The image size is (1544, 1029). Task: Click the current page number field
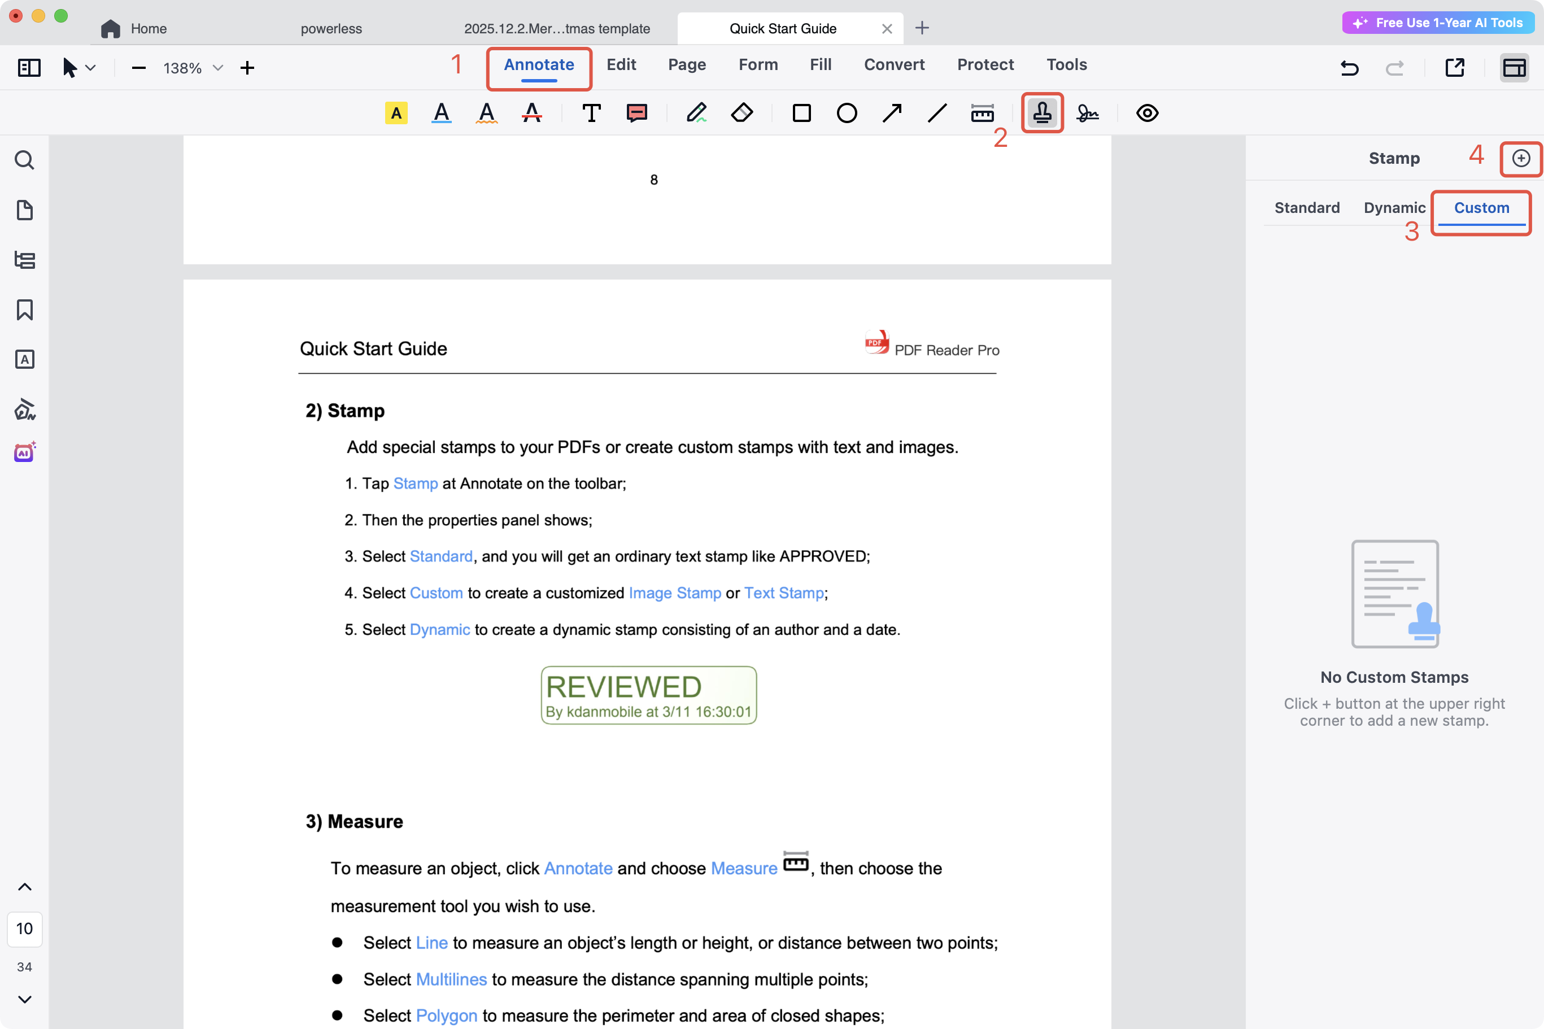click(x=24, y=928)
